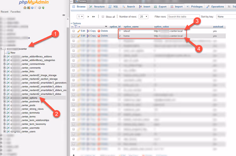The height and width of the screenshot is (156, 236).
Task: Click the log out door icon
Action: 29,8
